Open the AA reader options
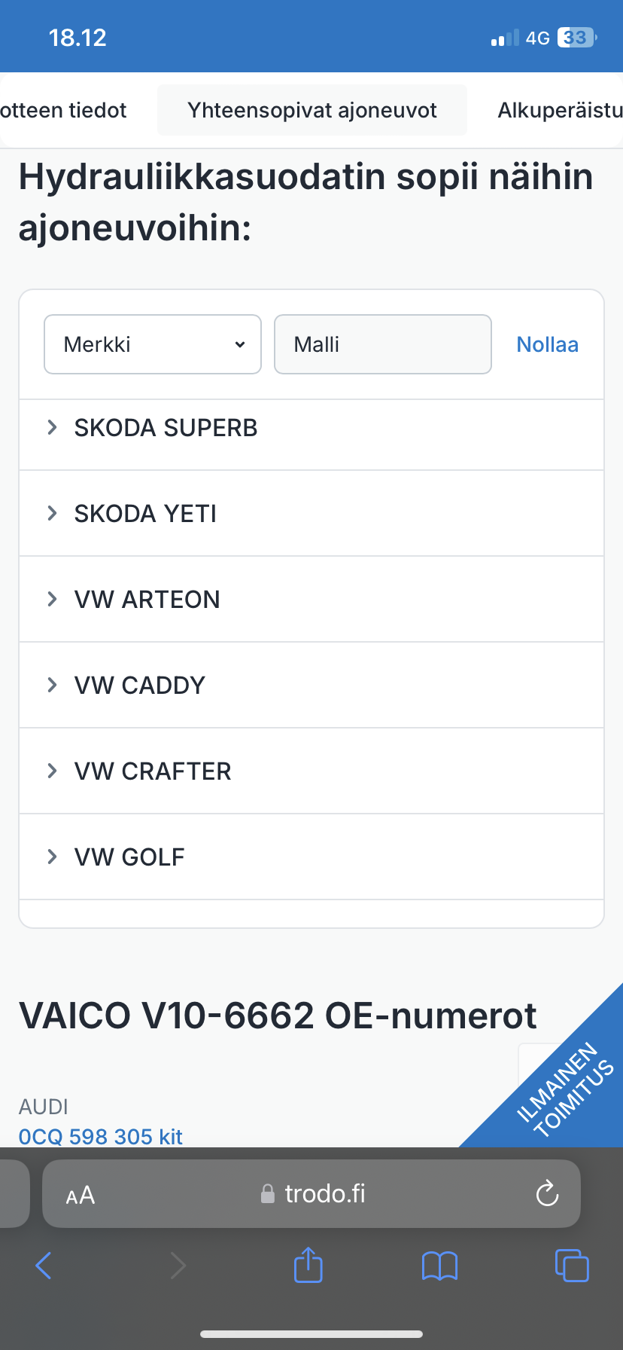The image size is (623, 1350). coord(81,1196)
